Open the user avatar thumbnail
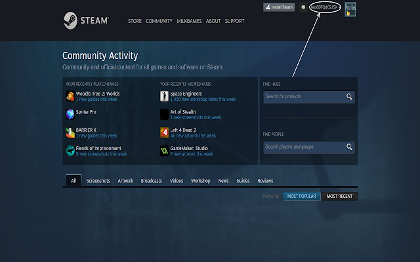 pos(350,10)
